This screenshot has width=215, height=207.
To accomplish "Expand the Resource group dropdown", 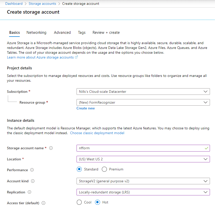I will tap(143, 102).
